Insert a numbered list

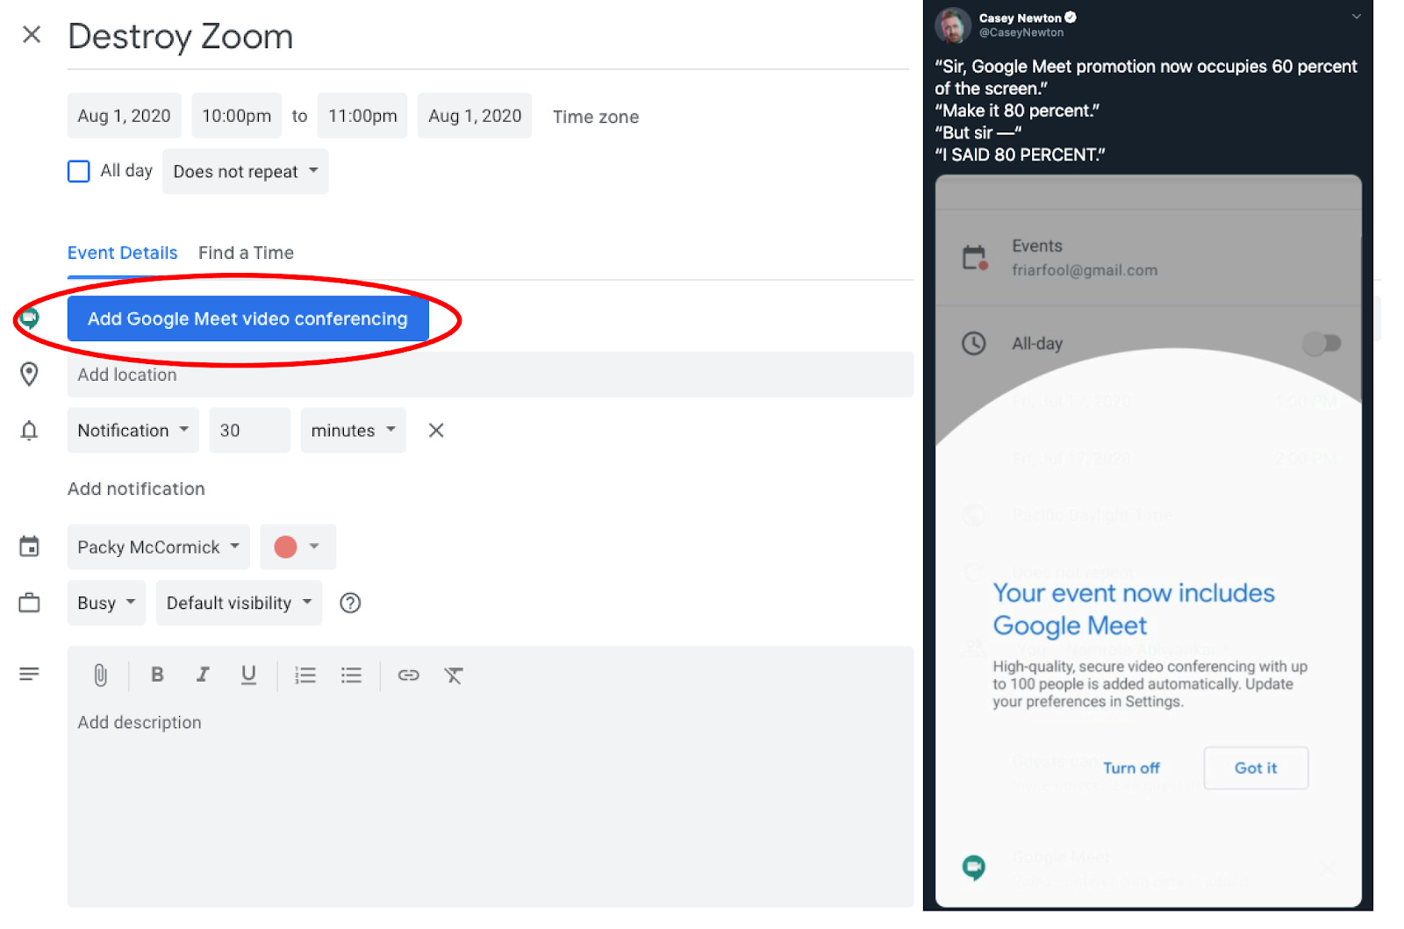[x=304, y=675]
